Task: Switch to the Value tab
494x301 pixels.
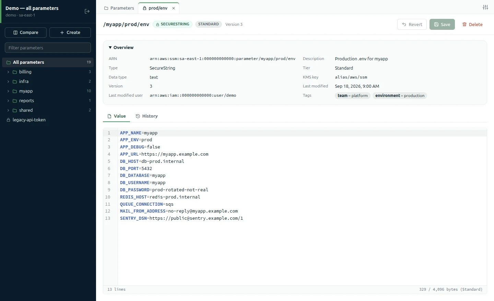Action: pyautogui.click(x=117, y=116)
